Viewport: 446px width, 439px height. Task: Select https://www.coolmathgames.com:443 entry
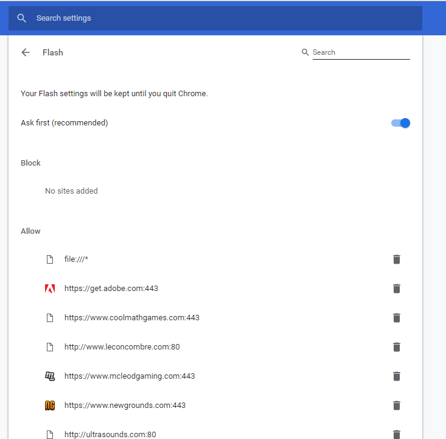pyautogui.click(x=132, y=318)
